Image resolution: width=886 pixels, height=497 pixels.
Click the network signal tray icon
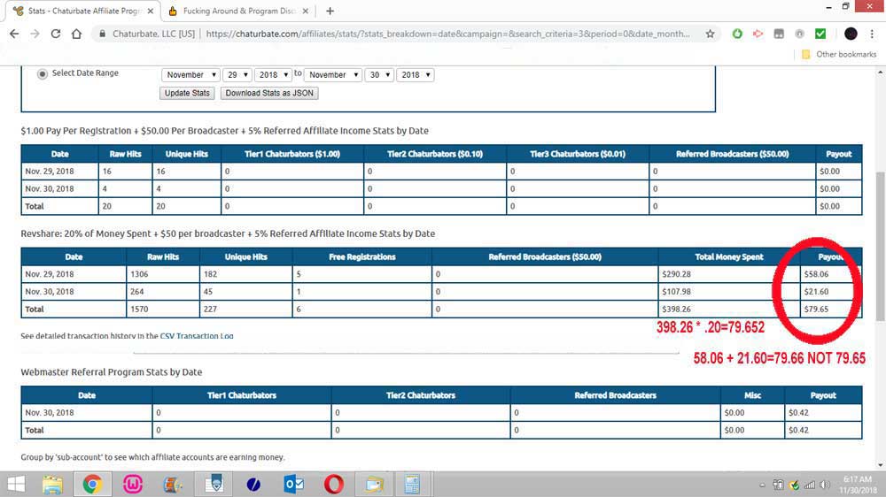click(x=810, y=485)
